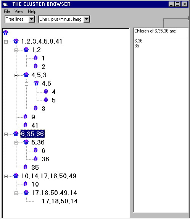Click the leaf cube icon beside 35
Image resolution: width=190 pixels, height=219 pixels.
pyautogui.click(x=25, y=167)
